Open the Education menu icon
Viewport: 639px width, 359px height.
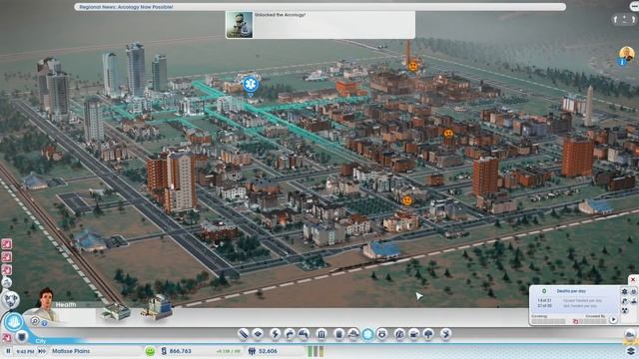[x=399, y=334]
